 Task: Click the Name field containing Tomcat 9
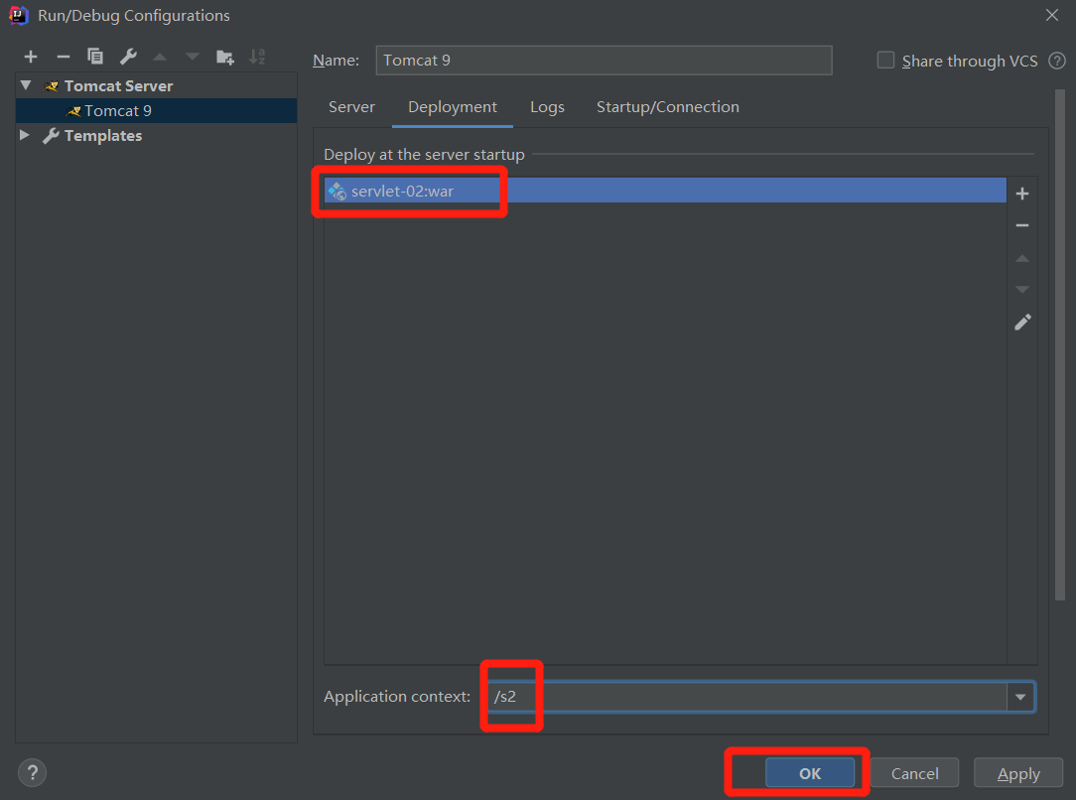point(604,61)
